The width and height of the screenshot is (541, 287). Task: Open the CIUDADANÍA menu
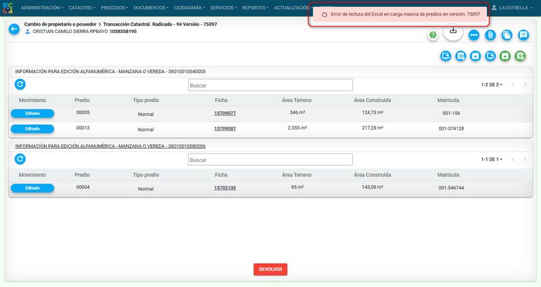[189, 7]
